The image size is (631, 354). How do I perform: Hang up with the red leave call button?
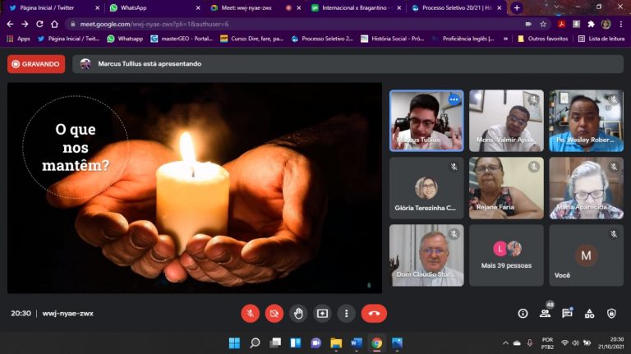click(374, 313)
